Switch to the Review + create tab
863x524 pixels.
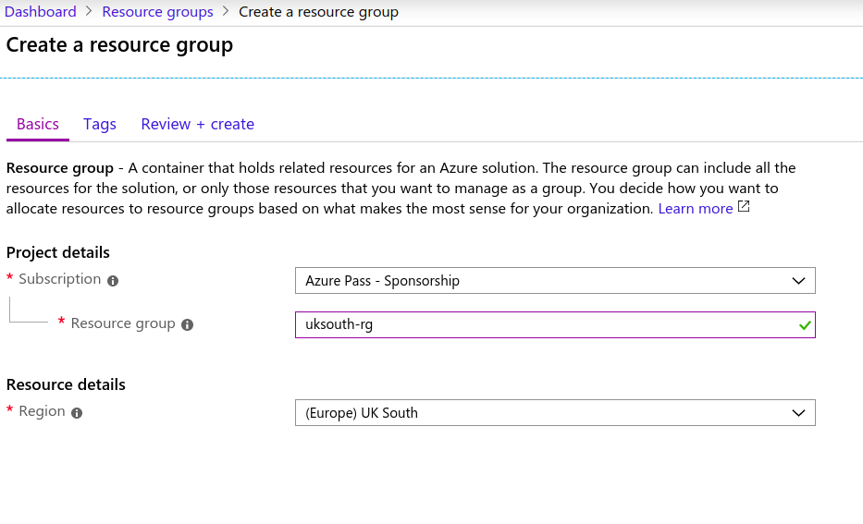pyautogui.click(x=198, y=124)
